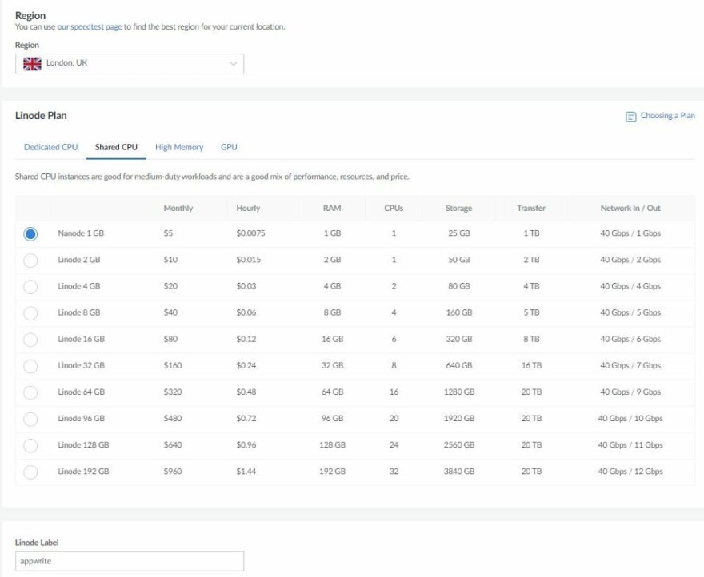Click the 5 TB transfer value
Image resolution: width=704 pixels, height=577 pixels.
coord(531,312)
